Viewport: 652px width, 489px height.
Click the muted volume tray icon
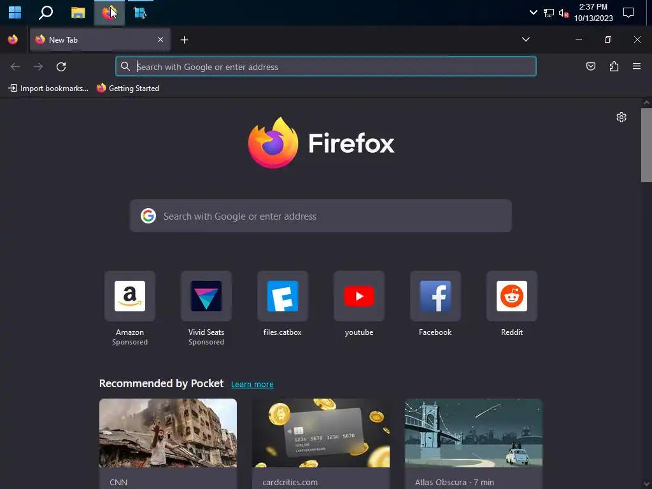tap(564, 13)
